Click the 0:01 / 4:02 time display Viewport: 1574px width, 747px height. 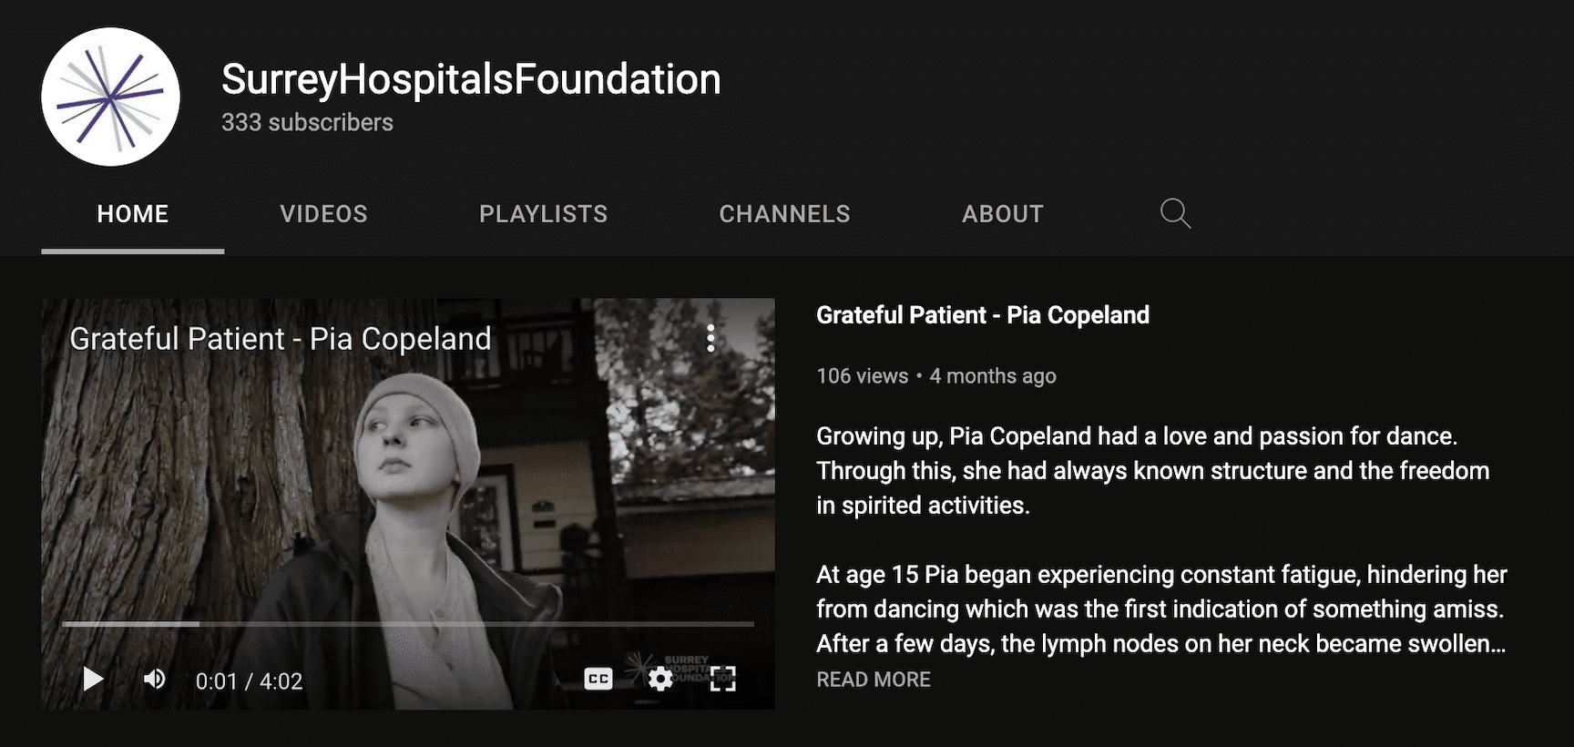[x=249, y=681]
